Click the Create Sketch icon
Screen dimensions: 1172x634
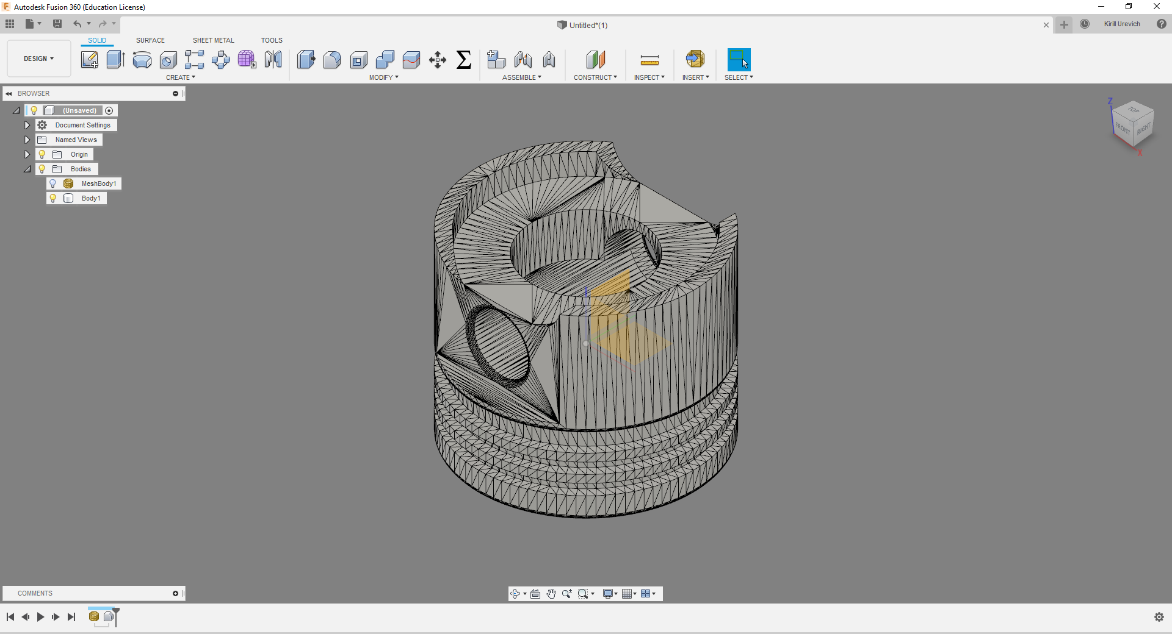tap(90, 60)
